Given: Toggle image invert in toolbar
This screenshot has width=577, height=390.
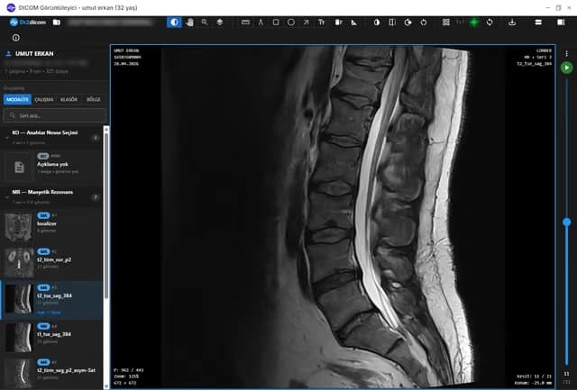Looking at the screenshot, I should pos(377,23).
